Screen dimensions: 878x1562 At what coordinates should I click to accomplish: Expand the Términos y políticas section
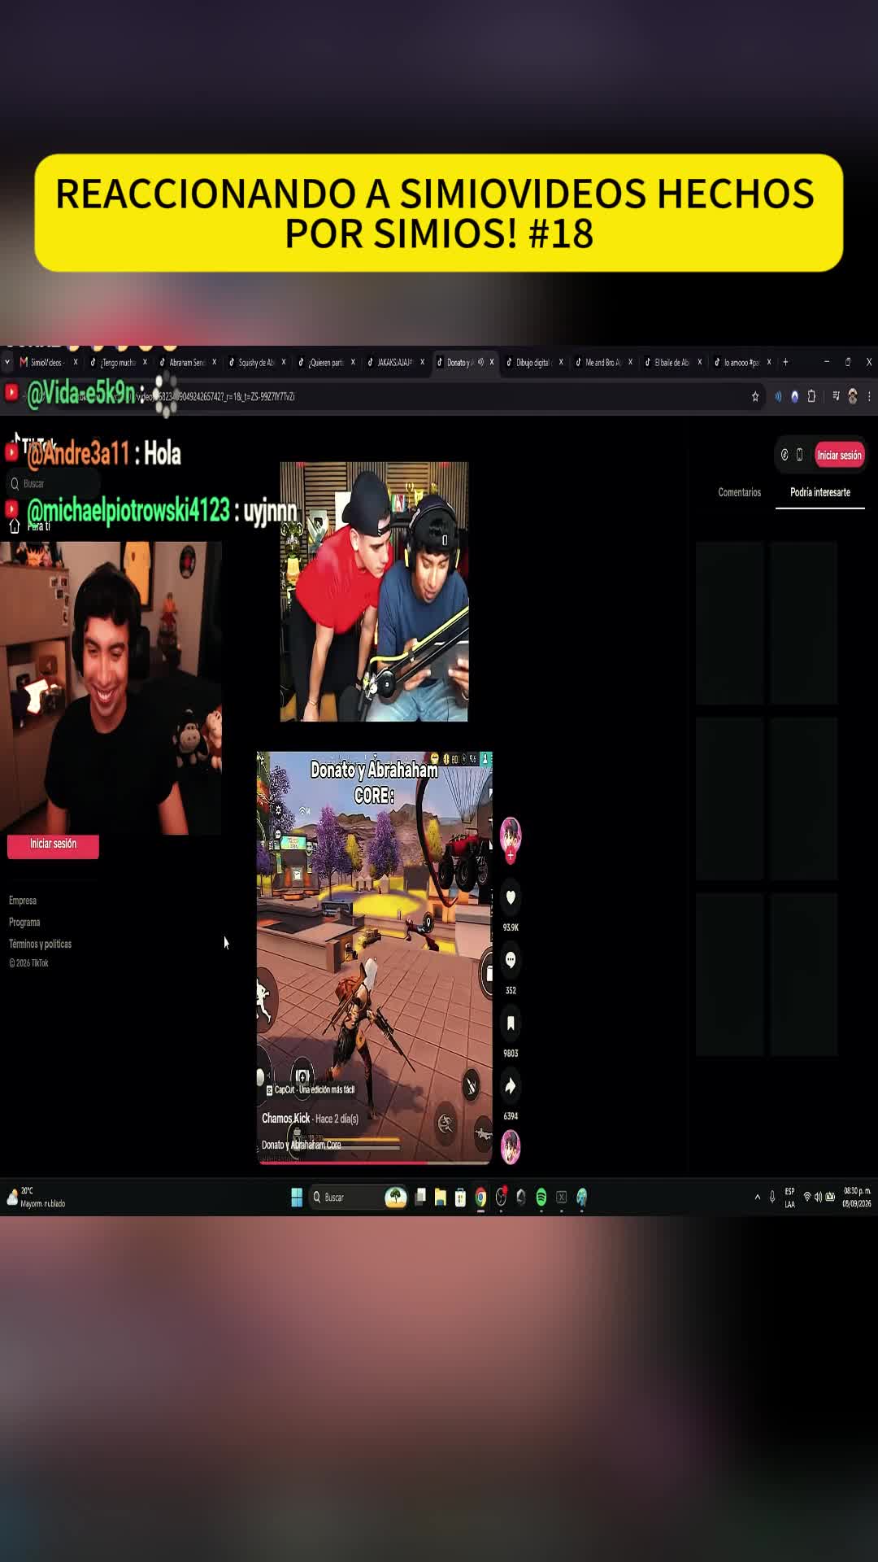(x=40, y=944)
